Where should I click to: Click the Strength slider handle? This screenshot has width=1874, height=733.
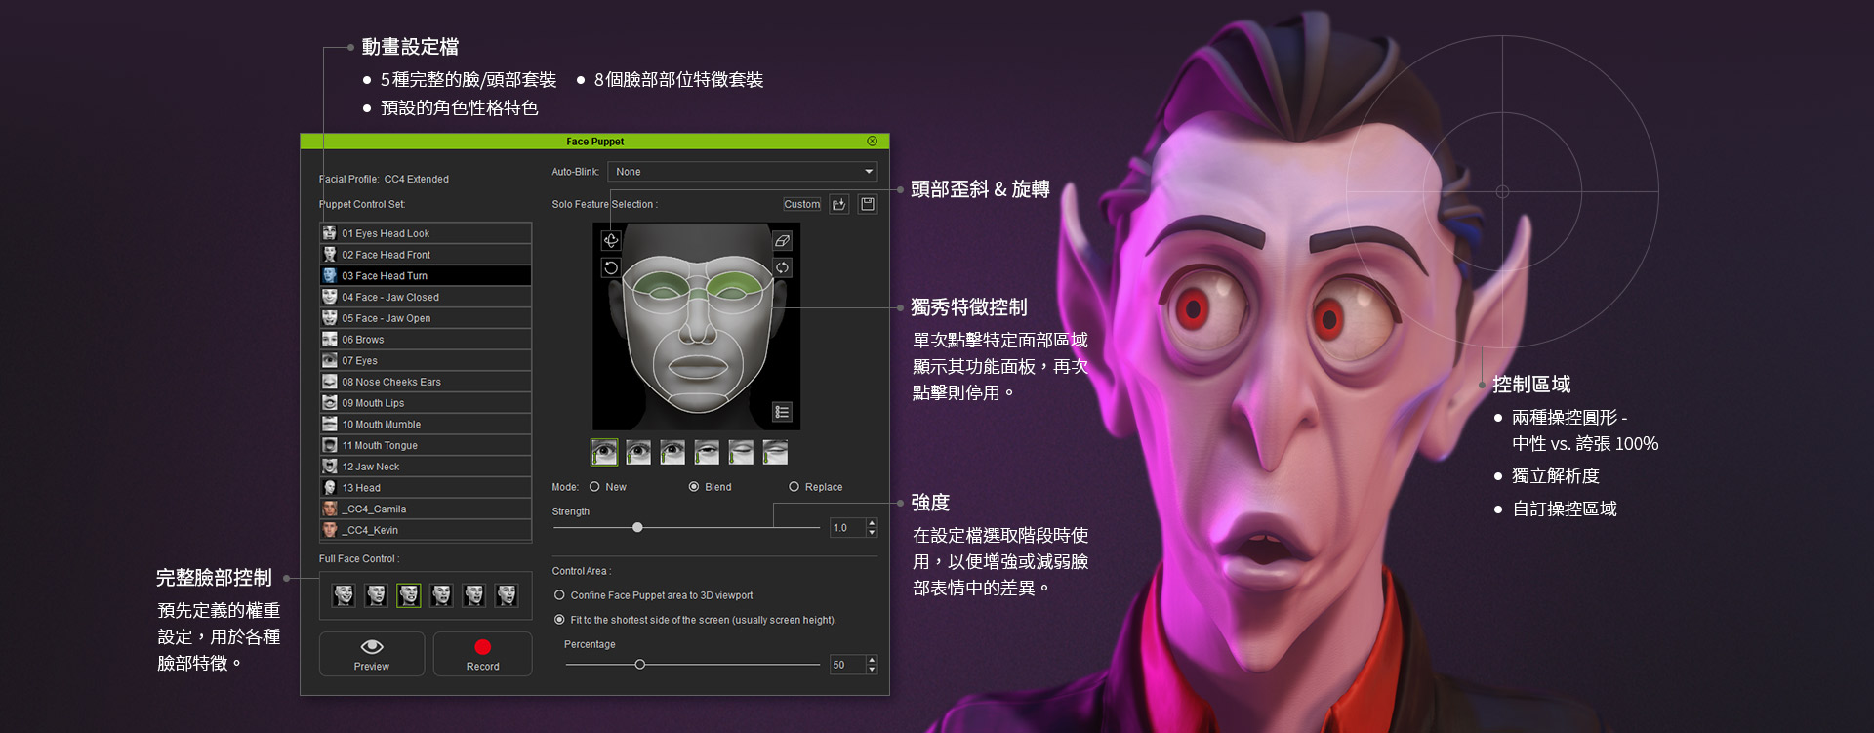(637, 528)
